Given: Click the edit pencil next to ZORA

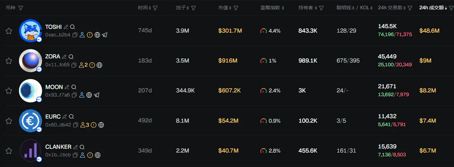Looking at the screenshot, I should 64,57.
